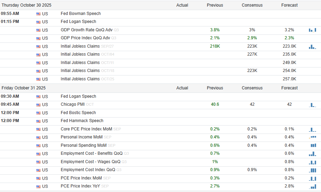
Task: Open Initial Jobless Claims OCT/25 entry
Action: click(x=80, y=79)
